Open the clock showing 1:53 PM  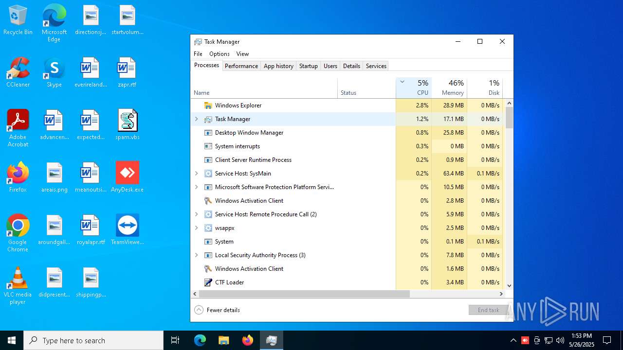582,340
